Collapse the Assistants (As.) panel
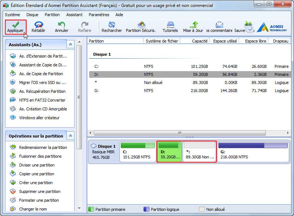294x216 pixels. [70, 44]
